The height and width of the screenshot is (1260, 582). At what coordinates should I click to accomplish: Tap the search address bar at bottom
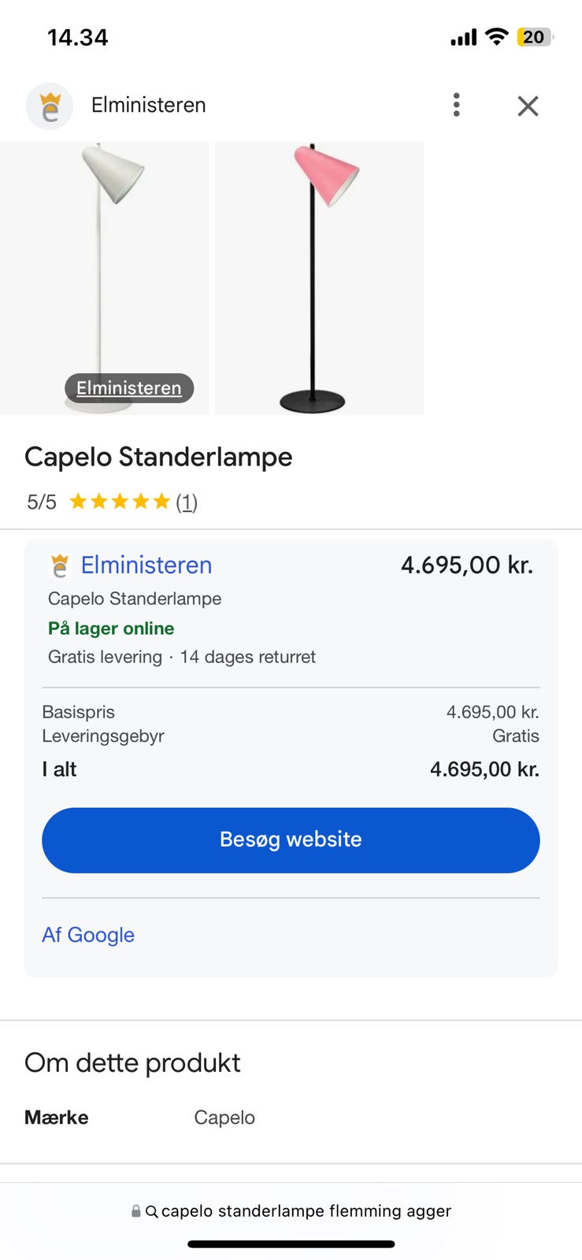coord(306,1211)
